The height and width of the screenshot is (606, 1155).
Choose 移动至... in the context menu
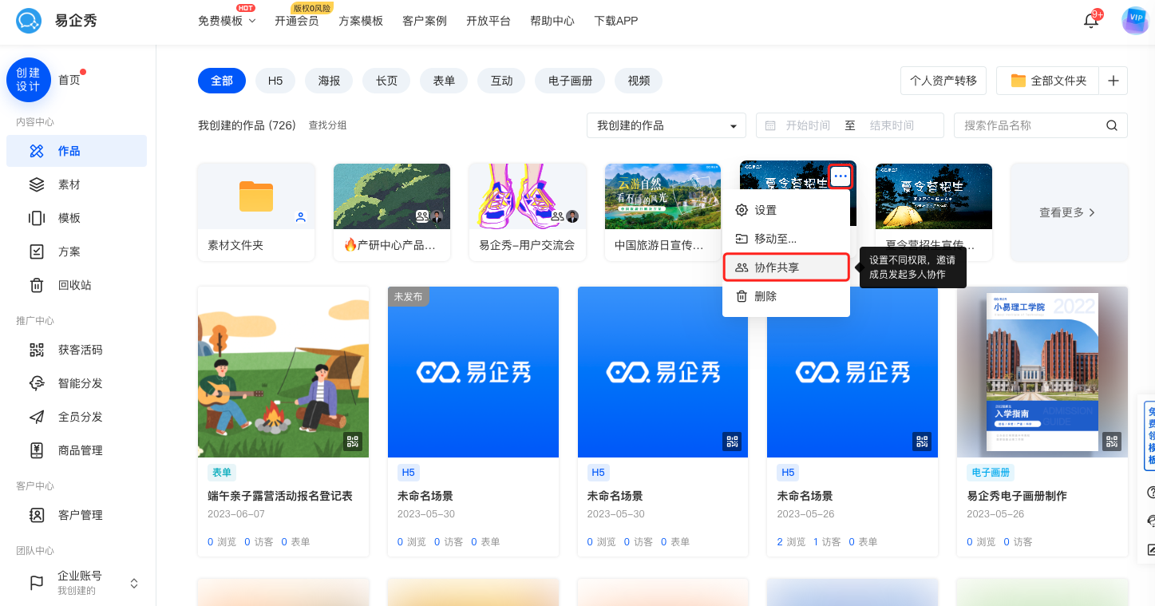[786, 239]
